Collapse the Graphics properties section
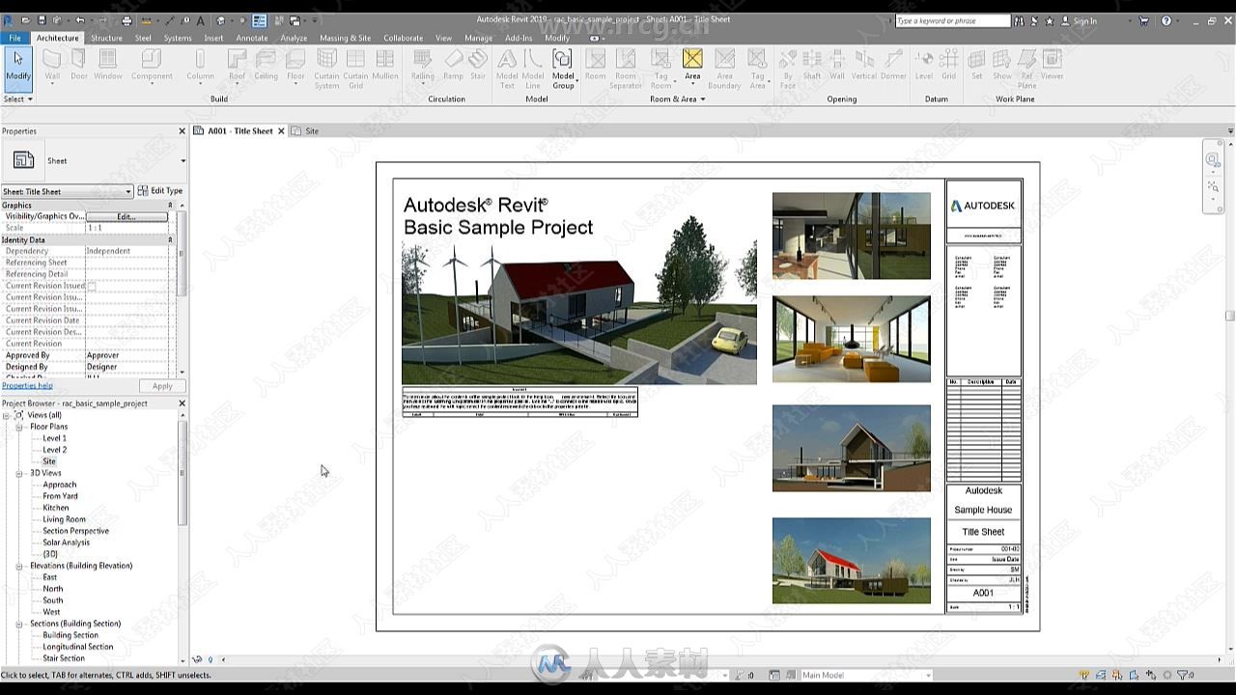 click(x=170, y=205)
